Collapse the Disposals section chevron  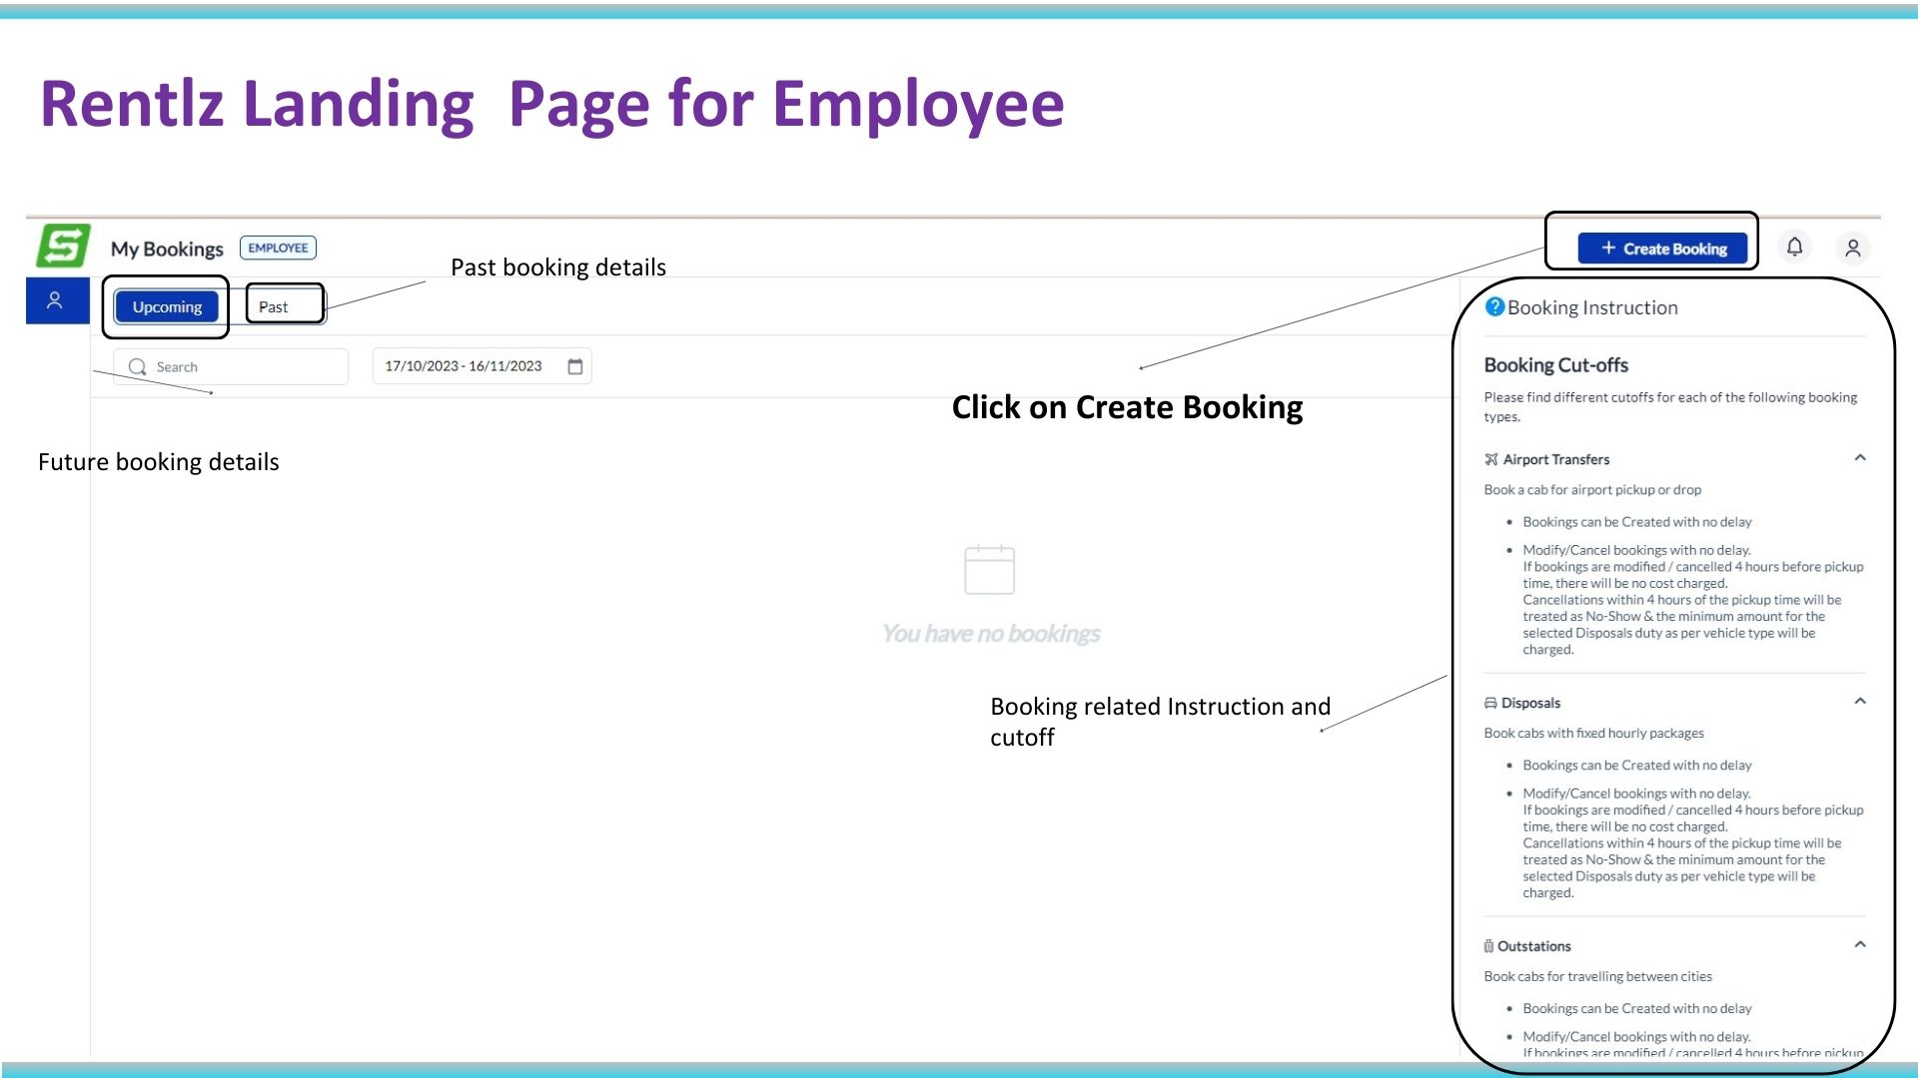[1860, 702]
